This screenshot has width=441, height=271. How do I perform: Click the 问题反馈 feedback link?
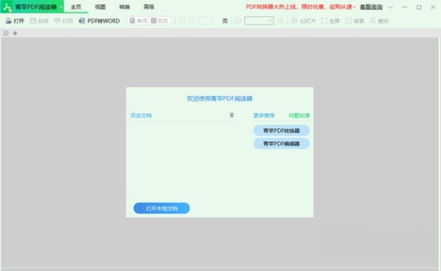click(299, 116)
